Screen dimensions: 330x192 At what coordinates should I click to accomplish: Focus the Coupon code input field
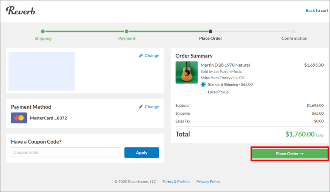(66, 152)
